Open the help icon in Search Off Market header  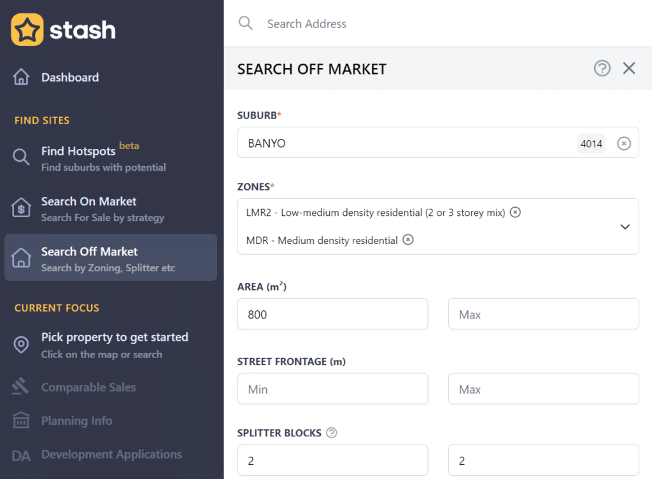point(602,68)
